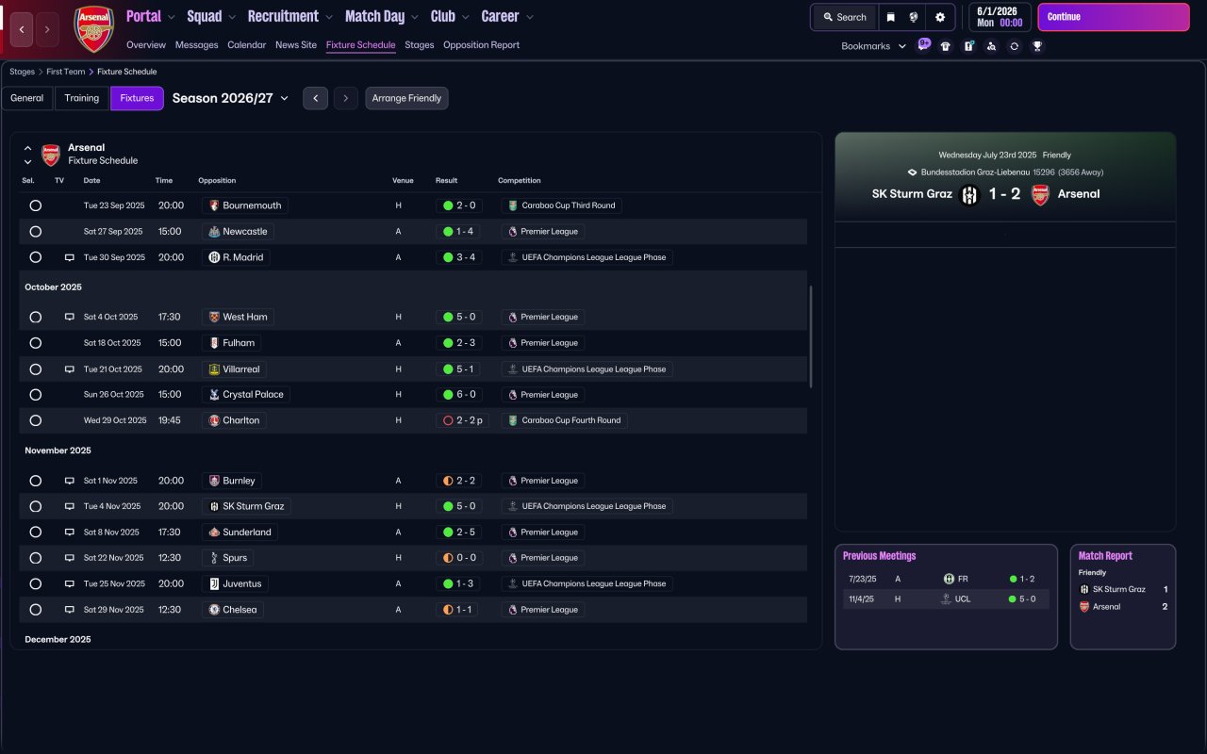Expand the Bookmarks dropdown

coord(873,46)
